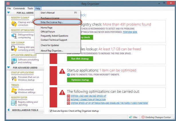Open Home Page from the Help menu

(x=58, y=27)
